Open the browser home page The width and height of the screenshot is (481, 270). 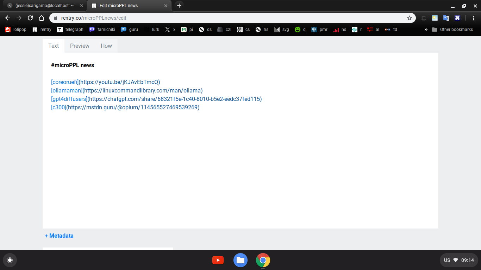[x=42, y=18]
